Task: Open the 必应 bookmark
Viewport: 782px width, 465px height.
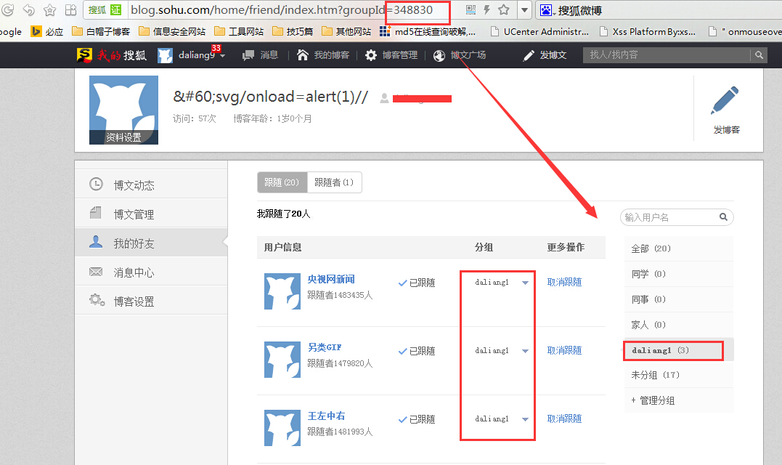Action: tap(47, 31)
